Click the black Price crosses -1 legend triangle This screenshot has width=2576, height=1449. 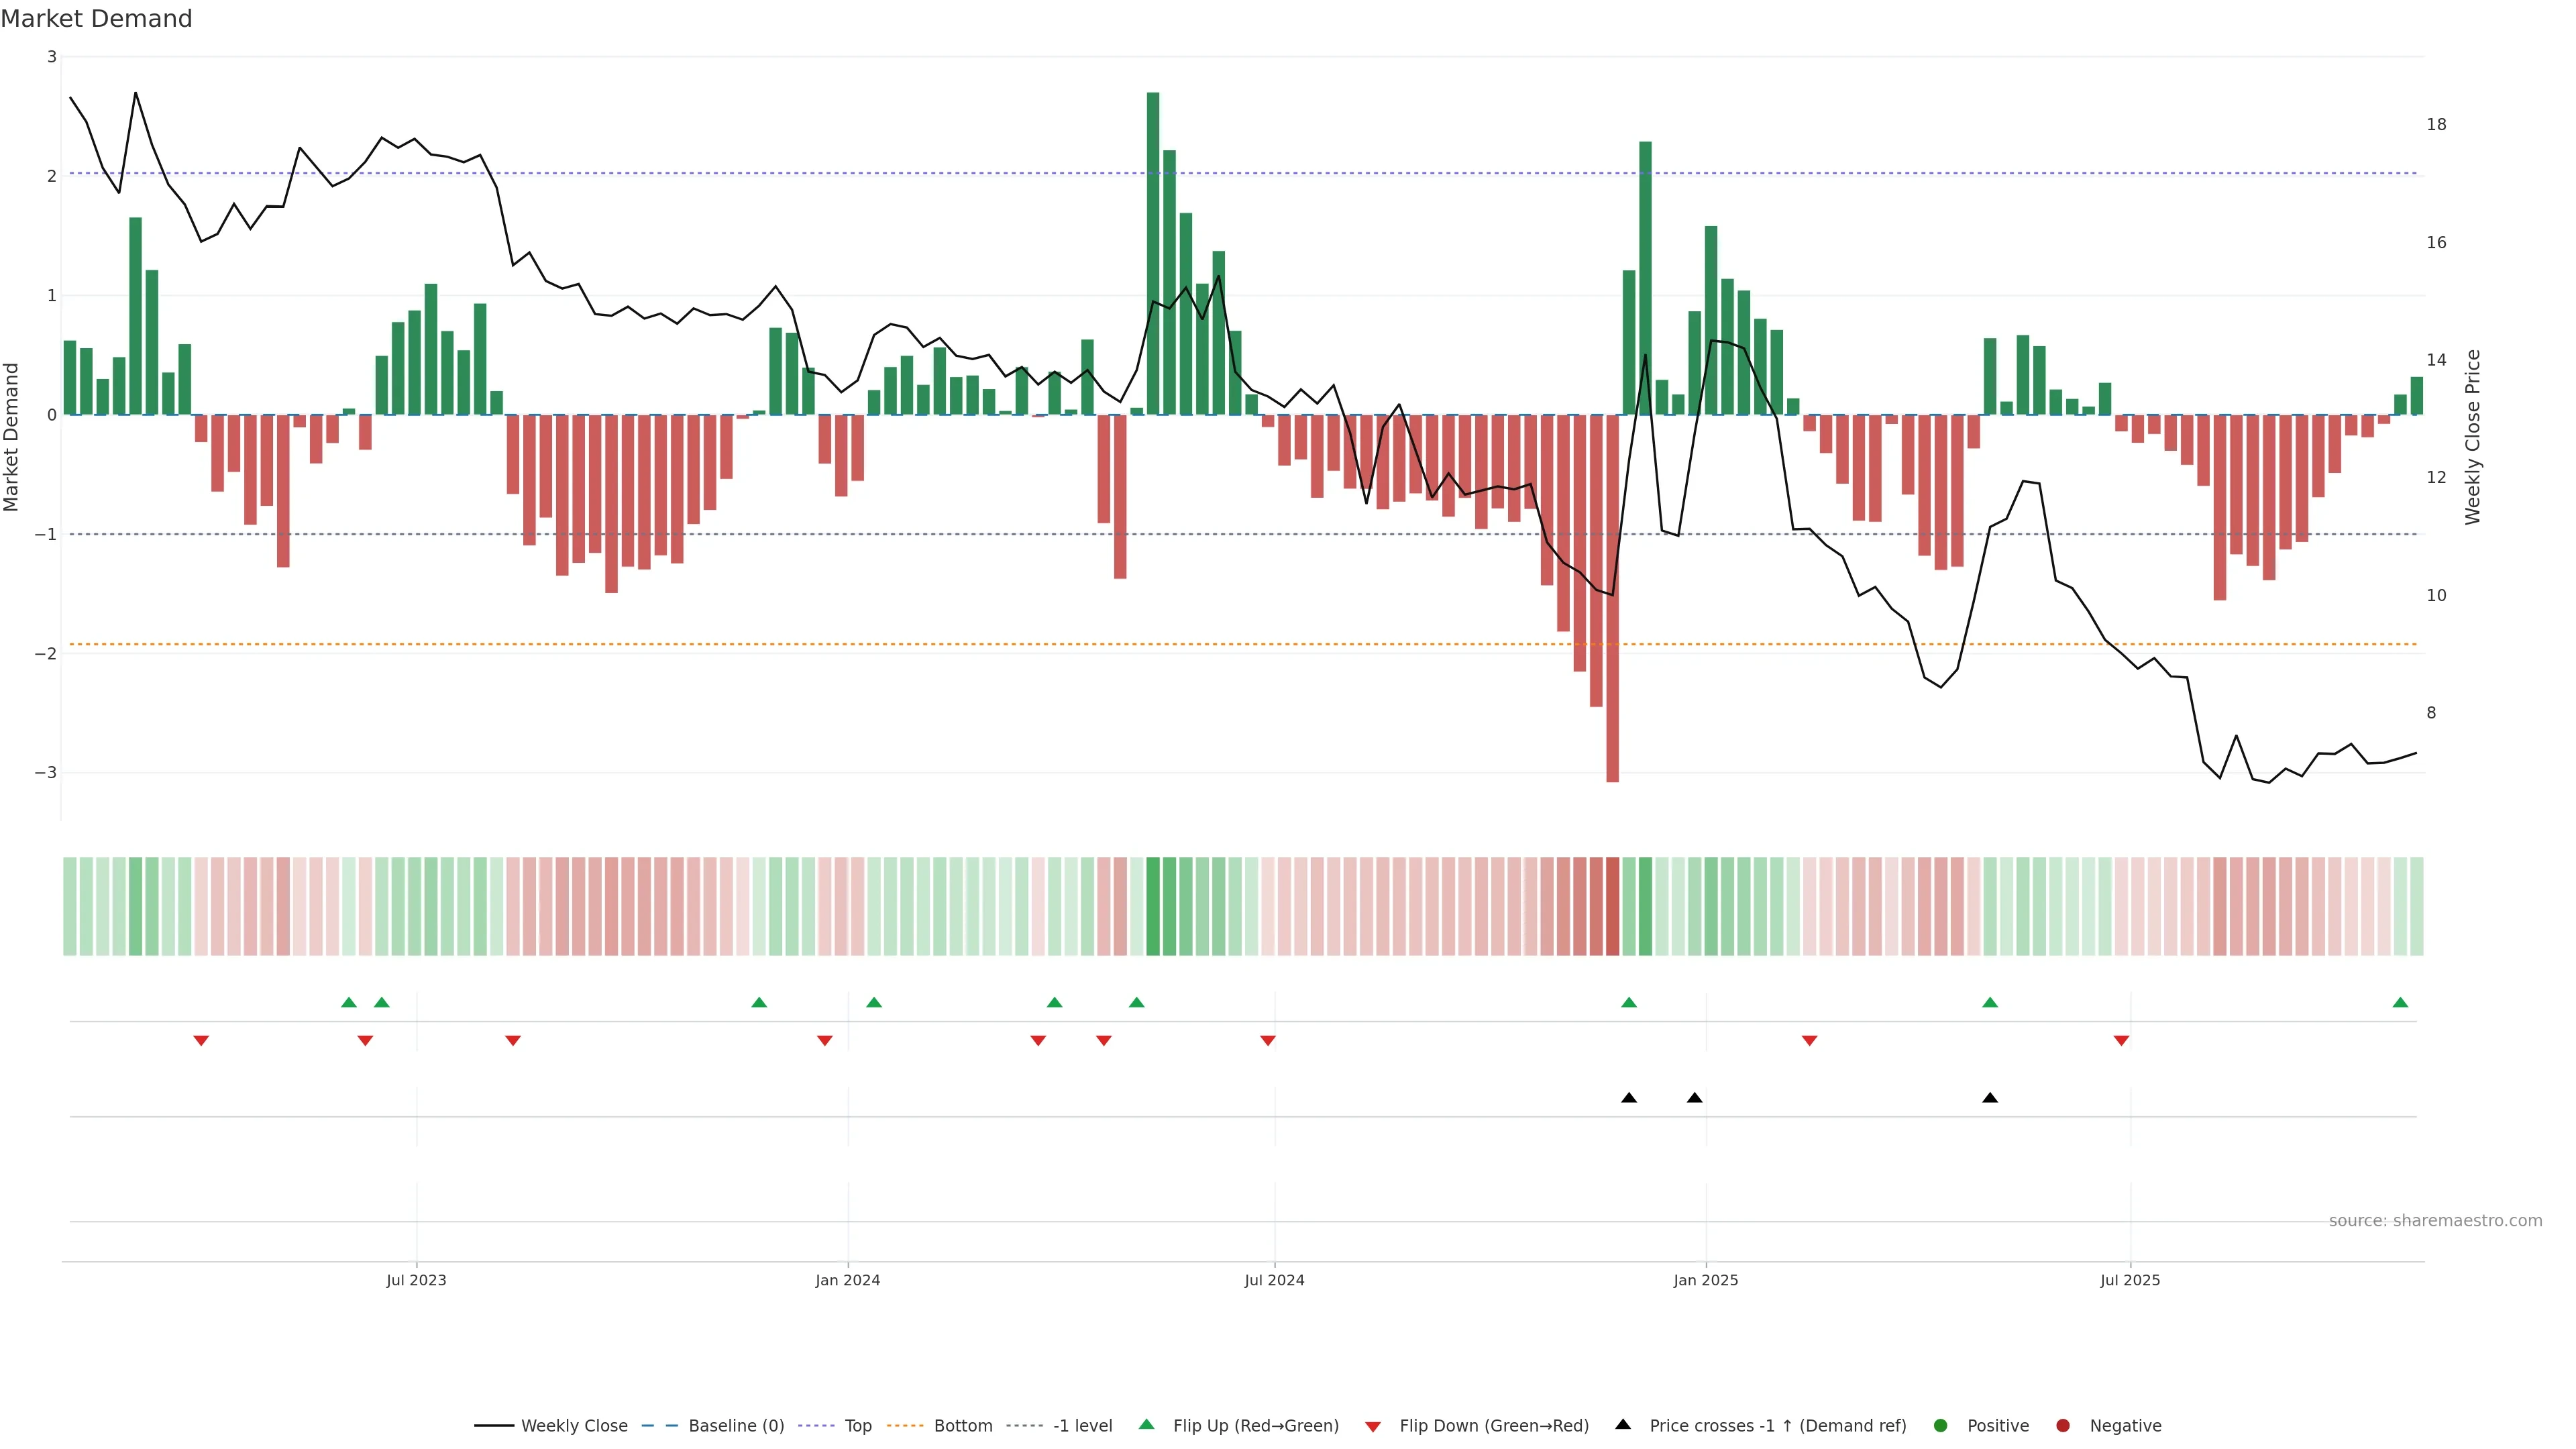coord(1622,1424)
